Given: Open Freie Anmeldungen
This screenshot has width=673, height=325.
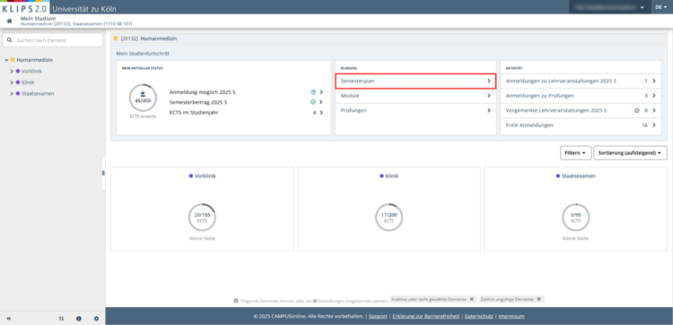Looking at the screenshot, I should tap(581, 125).
